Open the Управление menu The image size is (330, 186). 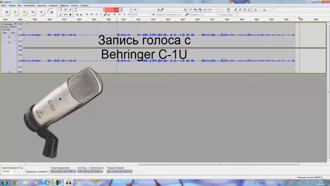29,6
